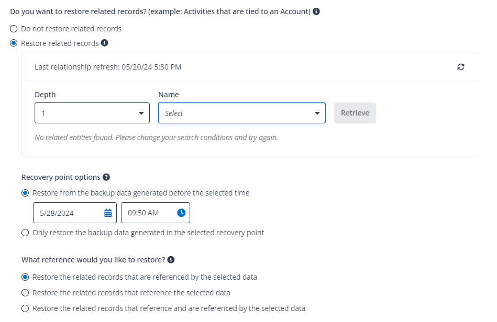
Task: Click the 'Last relationship refresh' timestamp text
Action: tap(108, 67)
